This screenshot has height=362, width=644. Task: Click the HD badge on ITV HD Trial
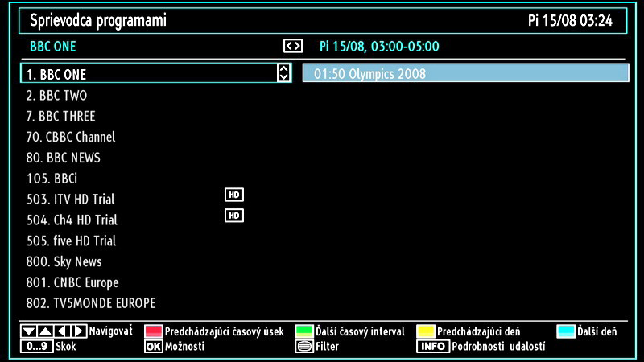(x=234, y=195)
